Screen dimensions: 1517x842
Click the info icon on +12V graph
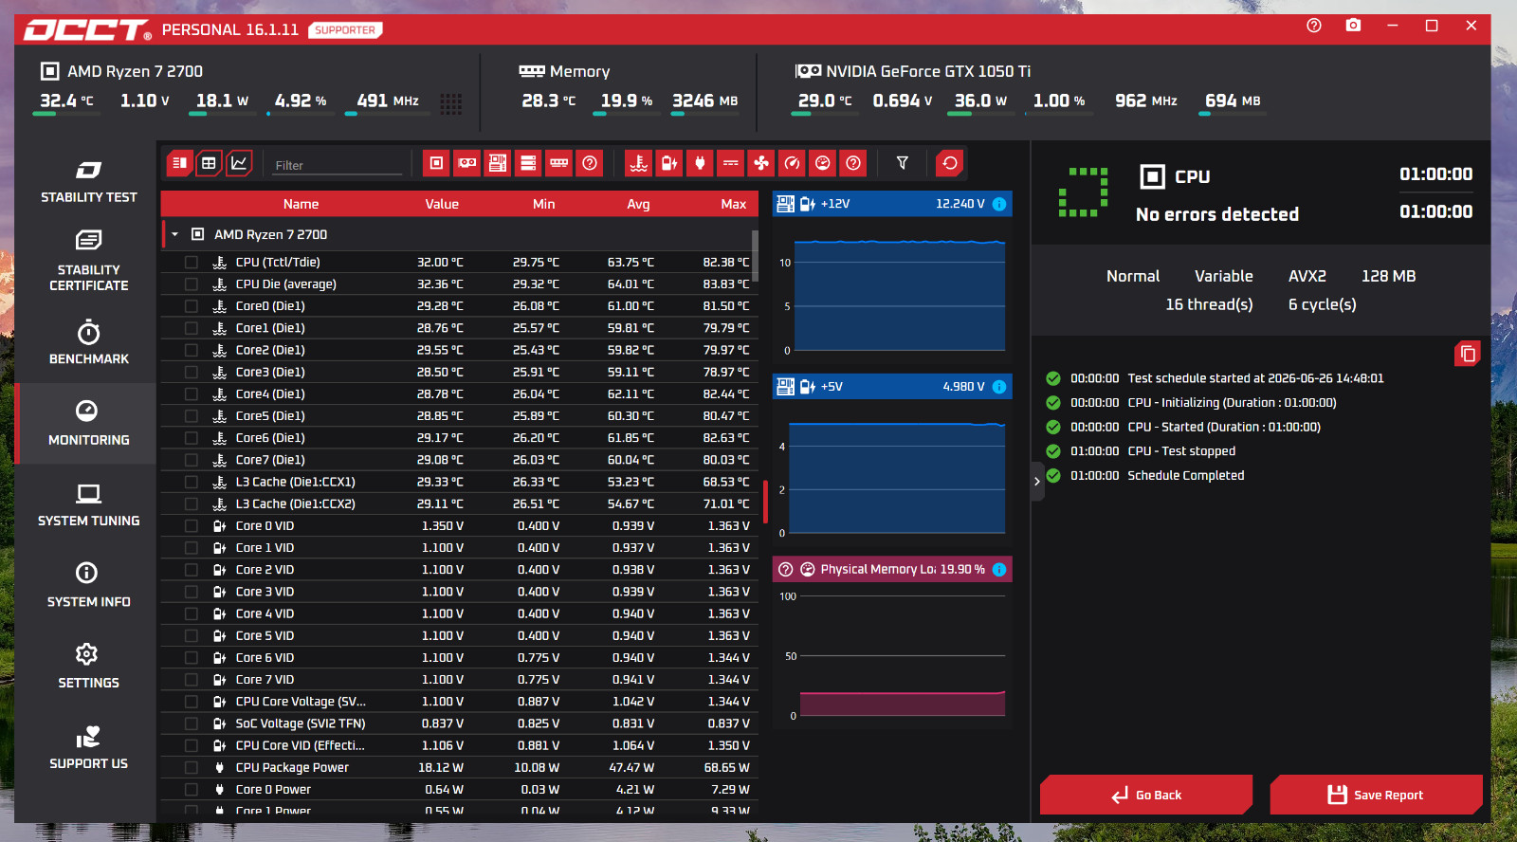999,204
